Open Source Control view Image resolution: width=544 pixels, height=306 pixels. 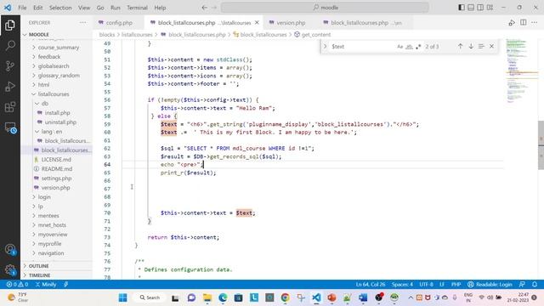pyautogui.click(x=10, y=65)
